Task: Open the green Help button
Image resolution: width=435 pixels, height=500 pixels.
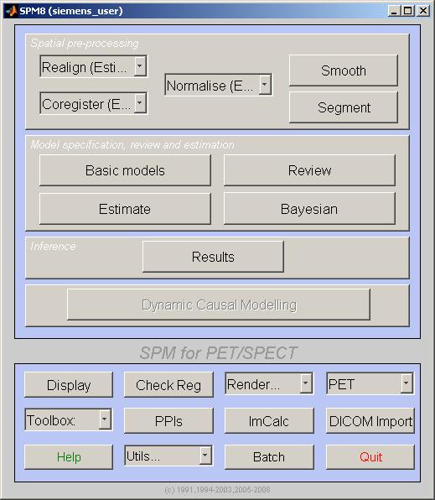Action: (69, 457)
